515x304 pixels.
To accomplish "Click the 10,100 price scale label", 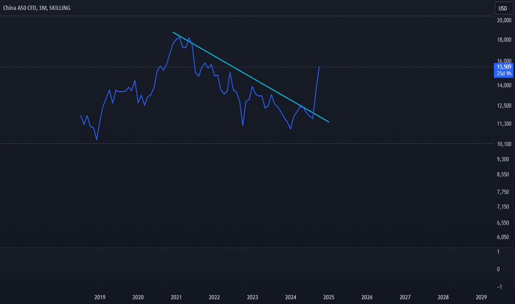I will [504, 144].
